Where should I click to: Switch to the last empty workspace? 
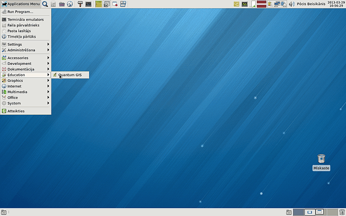point(332,212)
